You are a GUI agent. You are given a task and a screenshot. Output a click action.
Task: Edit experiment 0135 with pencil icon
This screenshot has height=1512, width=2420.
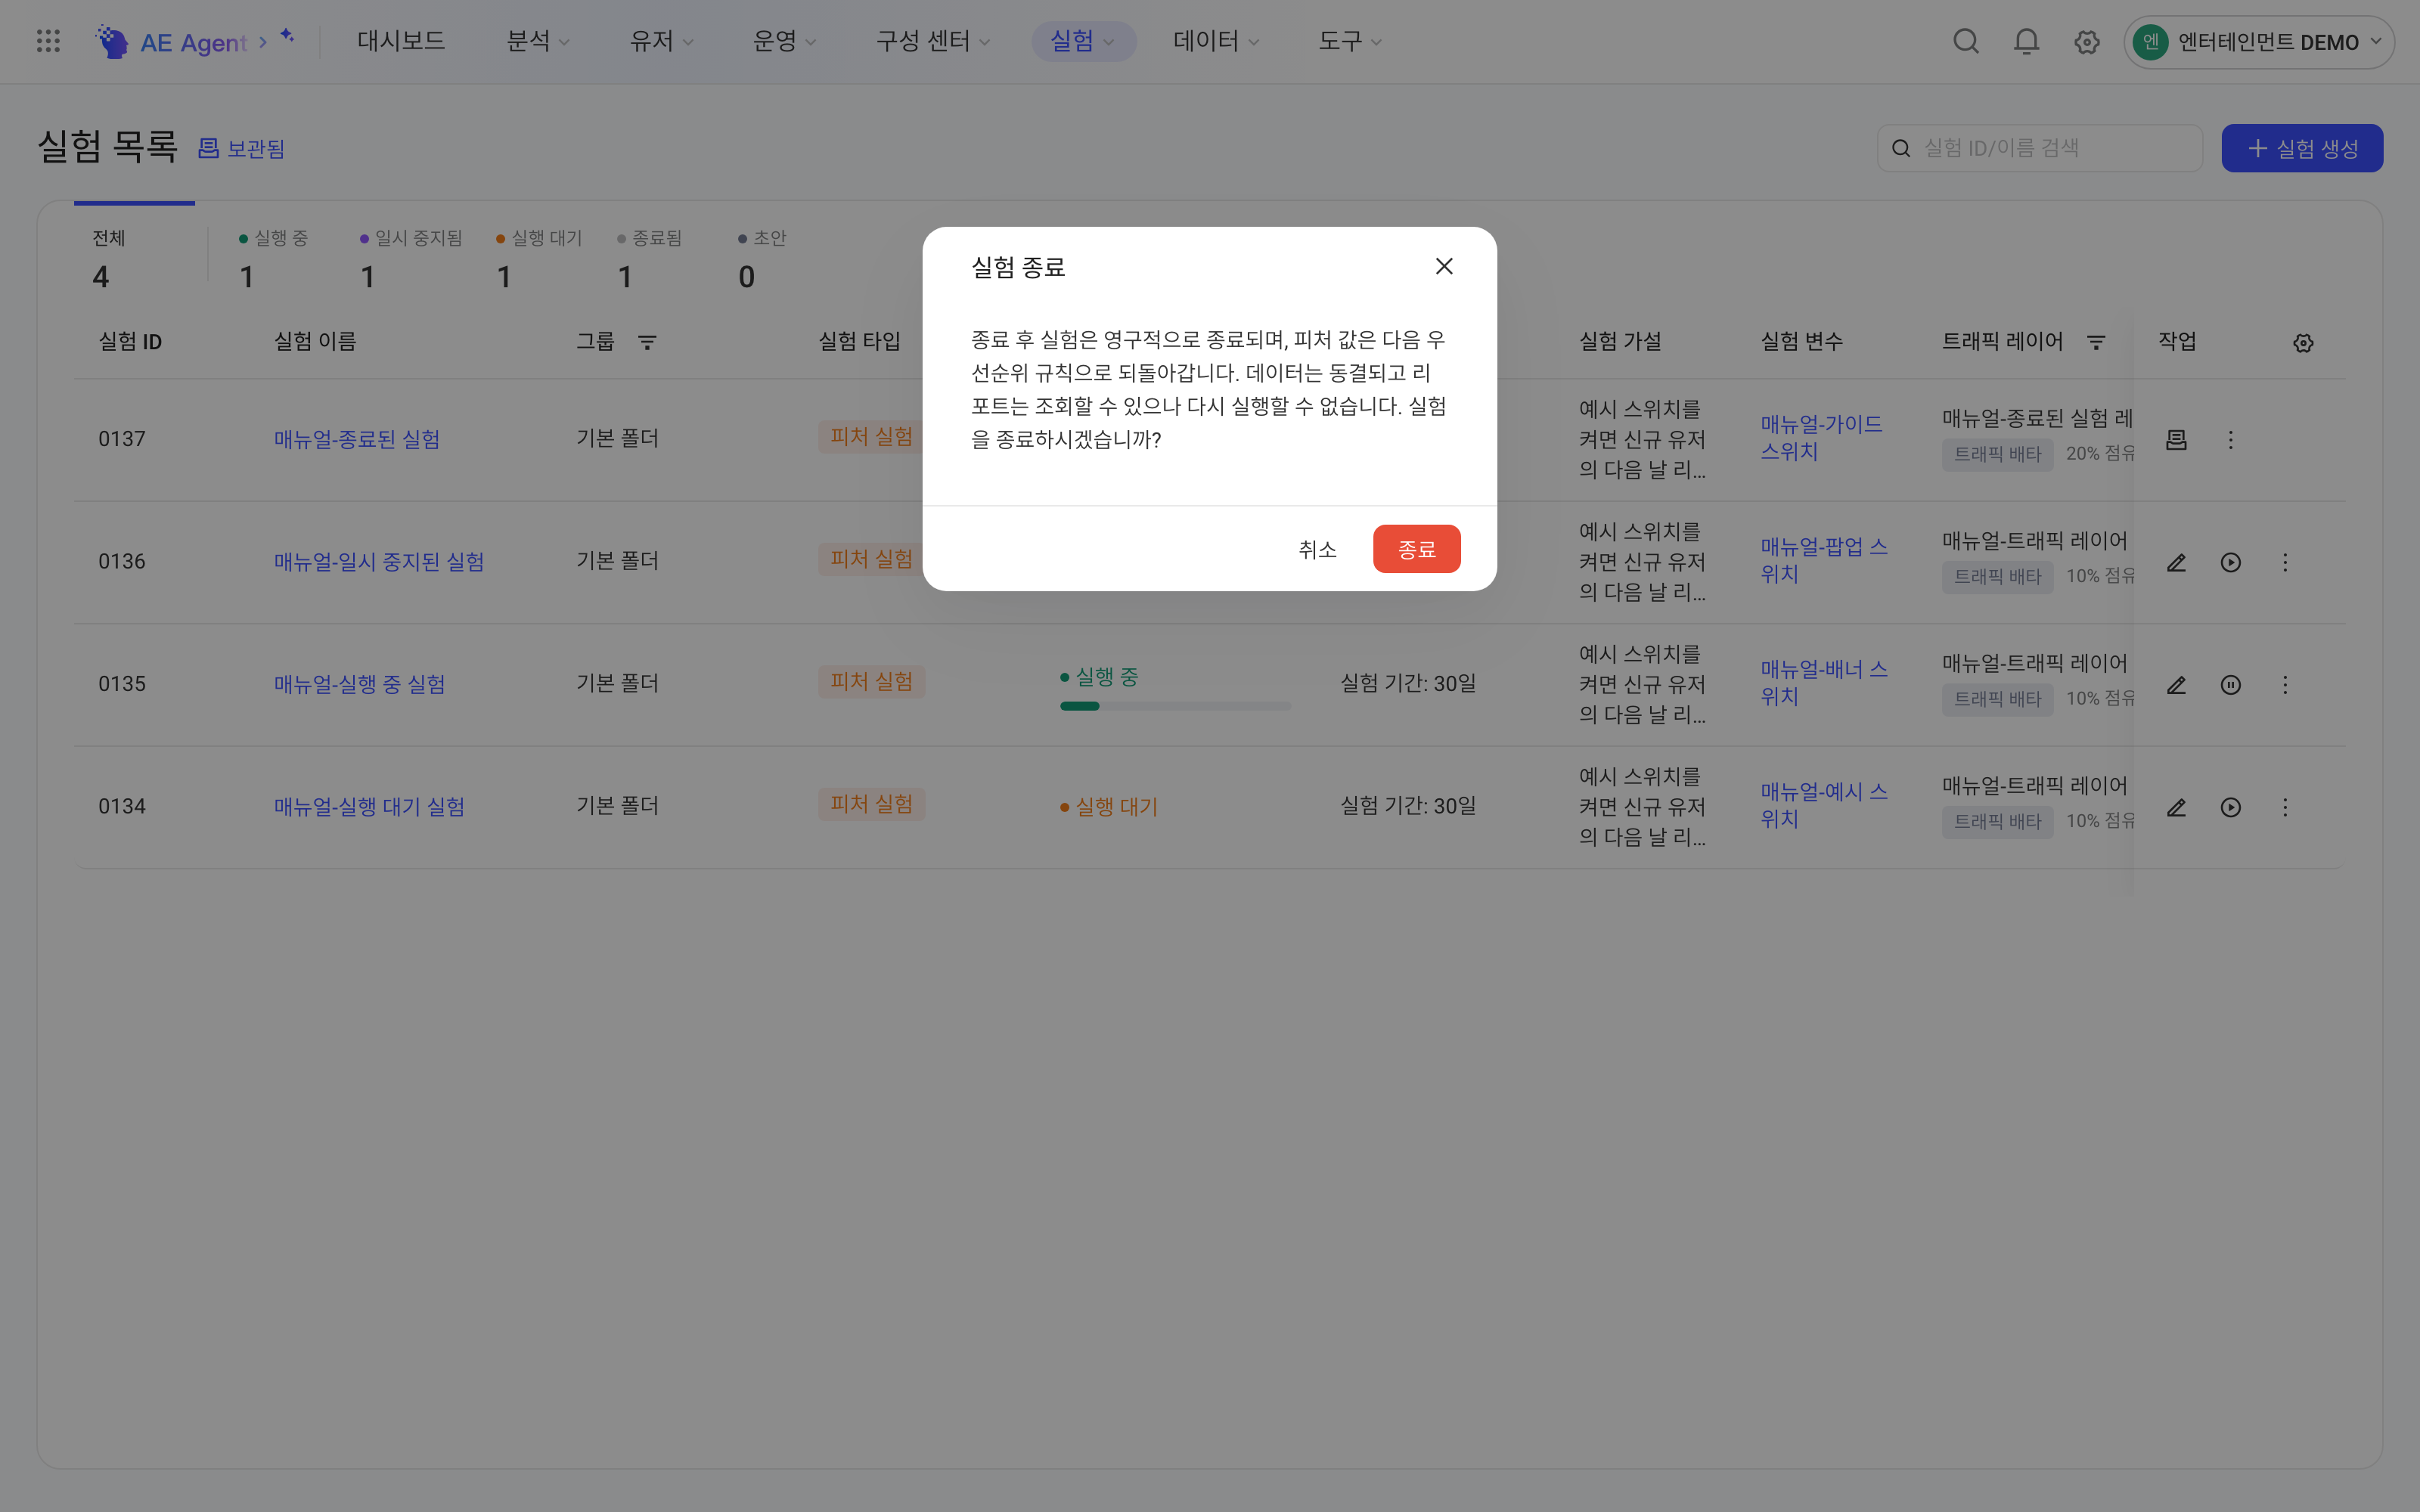click(x=2176, y=685)
